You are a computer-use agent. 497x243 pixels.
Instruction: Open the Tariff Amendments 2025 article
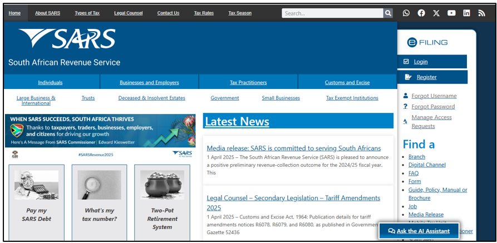[293, 203]
